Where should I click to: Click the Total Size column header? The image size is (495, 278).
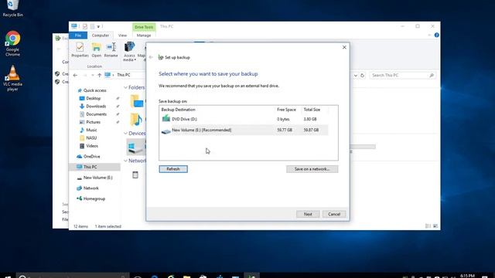coord(312,110)
